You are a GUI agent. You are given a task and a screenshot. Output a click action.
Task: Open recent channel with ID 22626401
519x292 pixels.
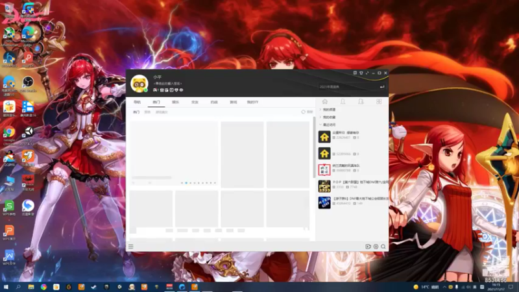coord(352,136)
